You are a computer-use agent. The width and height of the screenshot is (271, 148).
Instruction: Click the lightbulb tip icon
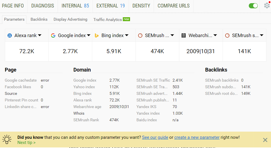[7, 139]
